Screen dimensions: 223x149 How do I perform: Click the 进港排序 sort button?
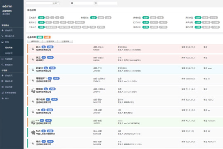(50, 41)
